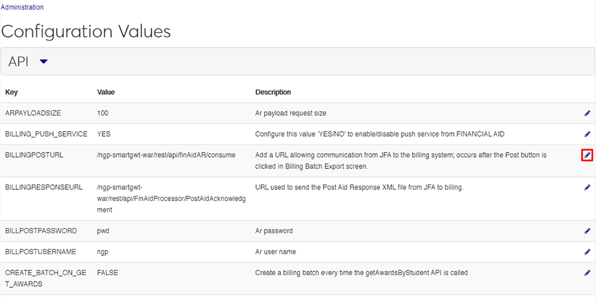Image resolution: width=596 pixels, height=300 pixels.
Task: Click pencil icon for BILLING_PUSH_SERVICE row
Action: [x=587, y=134]
